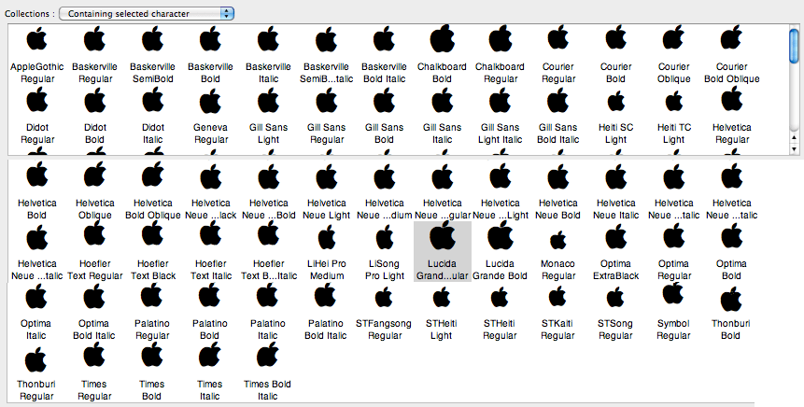
Task: Choose the Gill Sans Regular glyph
Action: pos(326,101)
